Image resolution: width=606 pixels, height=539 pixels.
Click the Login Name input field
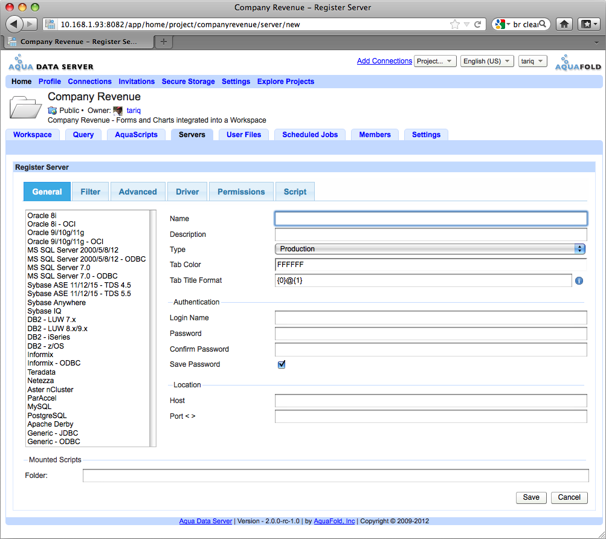[431, 318]
